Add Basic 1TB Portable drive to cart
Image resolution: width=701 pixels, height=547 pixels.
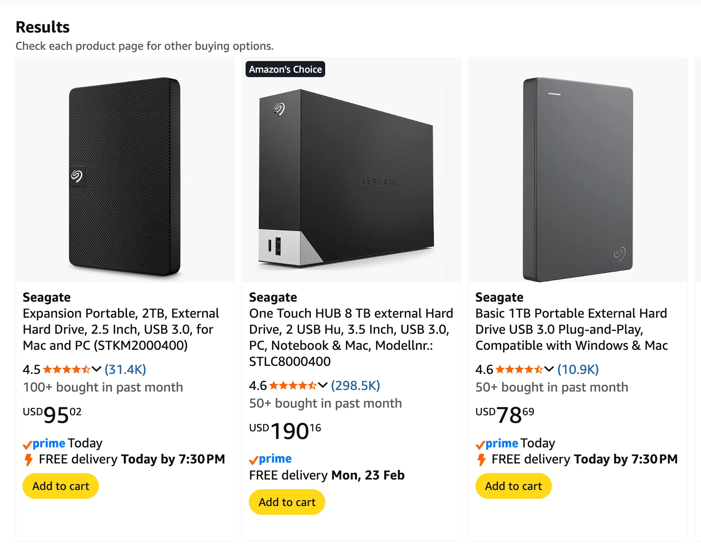(x=513, y=486)
